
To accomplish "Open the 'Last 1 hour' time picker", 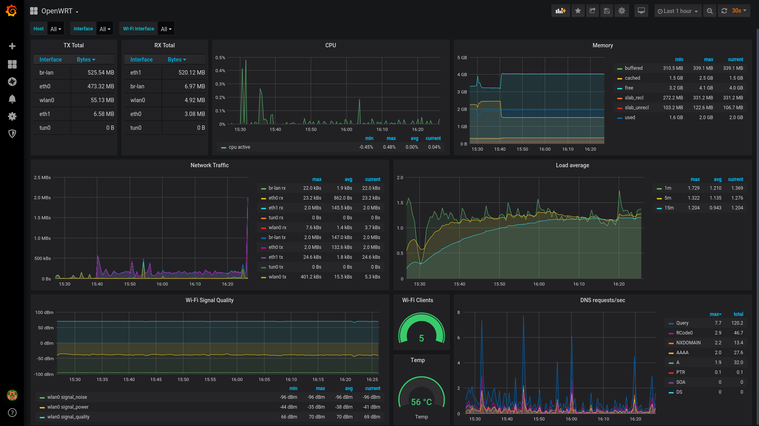I will (x=678, y=11).
